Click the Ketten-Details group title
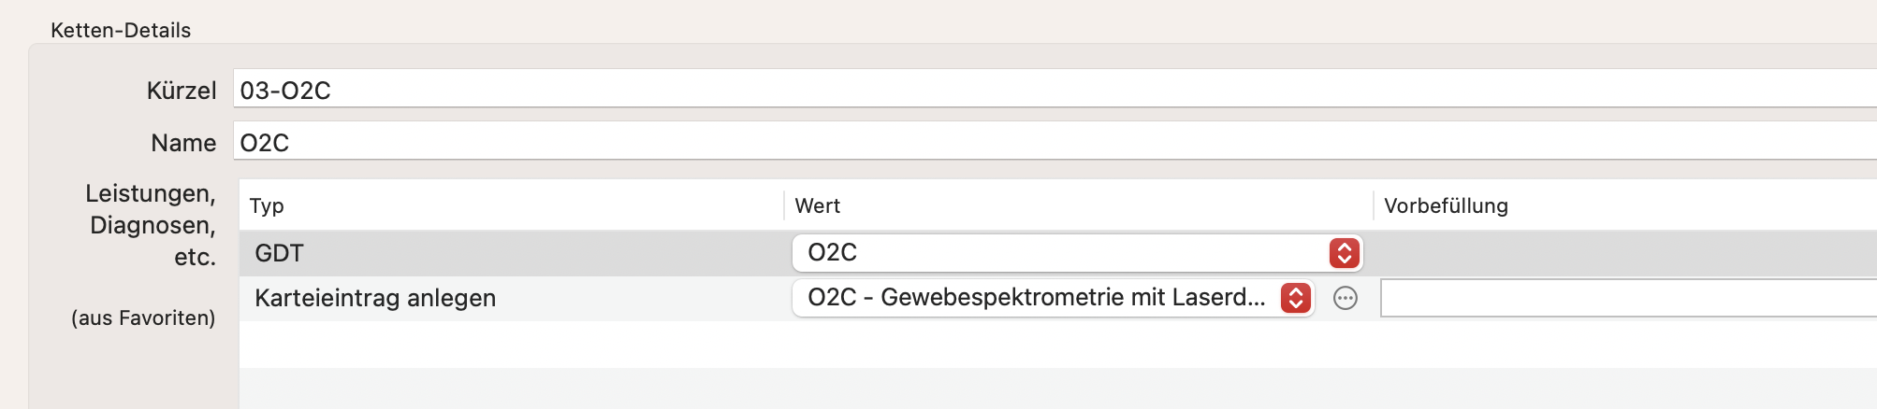This screenshot has height=409, width=1877. (121, 31)
